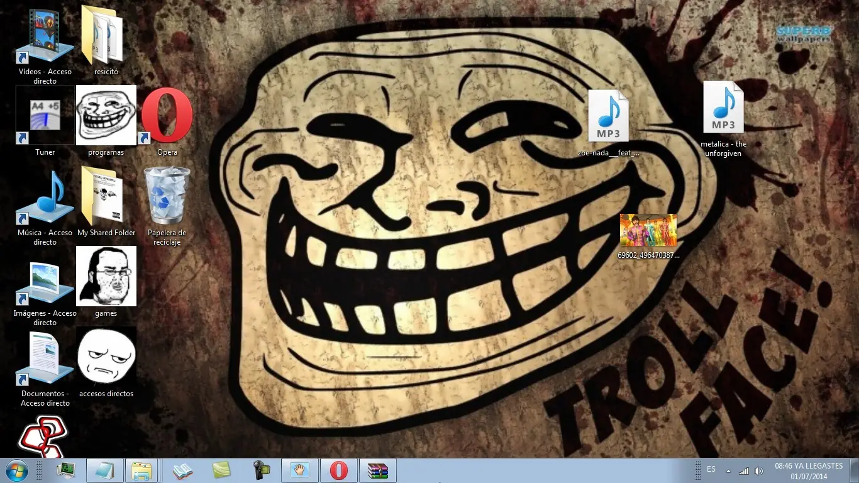The image size is (859, 483).
Task: Launch Opera from the desktop shortcut
Action: pos(167,121)
